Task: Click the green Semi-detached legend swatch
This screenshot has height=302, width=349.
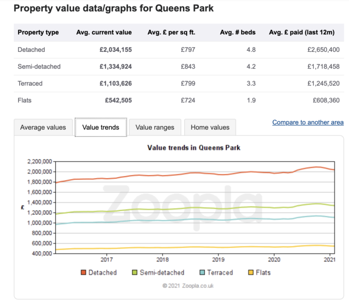Action: (135, 273)
